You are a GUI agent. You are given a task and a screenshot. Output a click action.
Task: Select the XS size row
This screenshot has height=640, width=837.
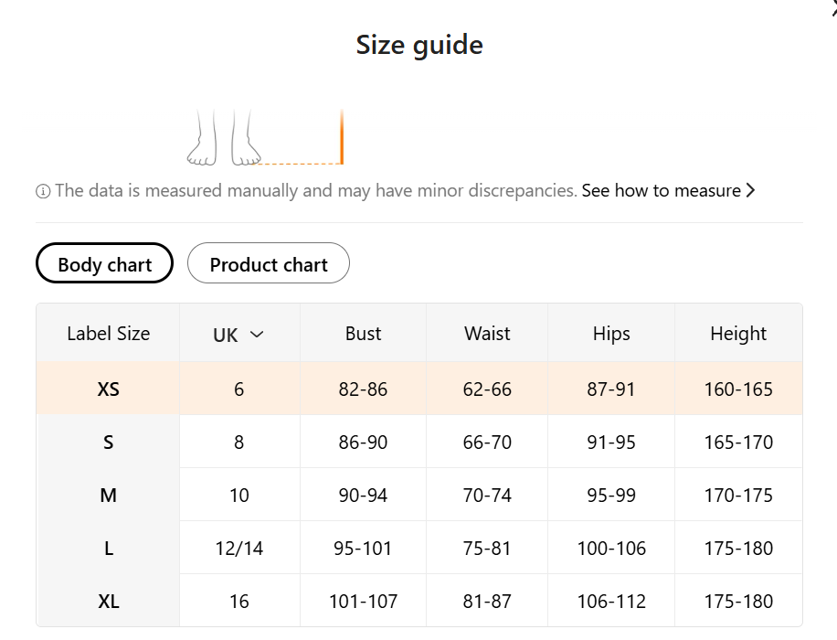108,389
